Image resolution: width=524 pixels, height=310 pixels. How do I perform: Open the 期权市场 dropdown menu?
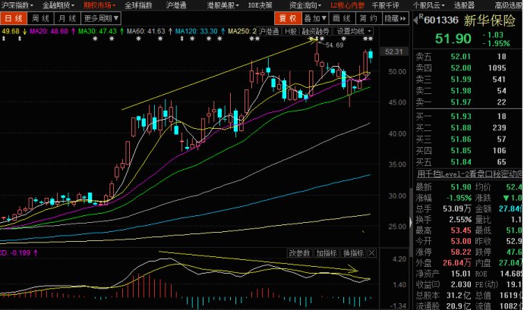tap(96, 5)
